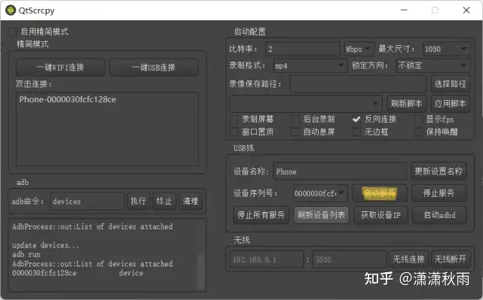Focus the wireless port 5555 field
The height and width of the screenshot is (300, 483).
tap(349, 259)
